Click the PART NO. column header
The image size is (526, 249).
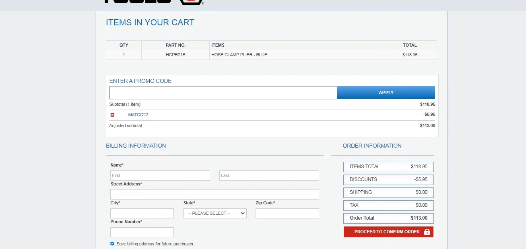[175, 45]
